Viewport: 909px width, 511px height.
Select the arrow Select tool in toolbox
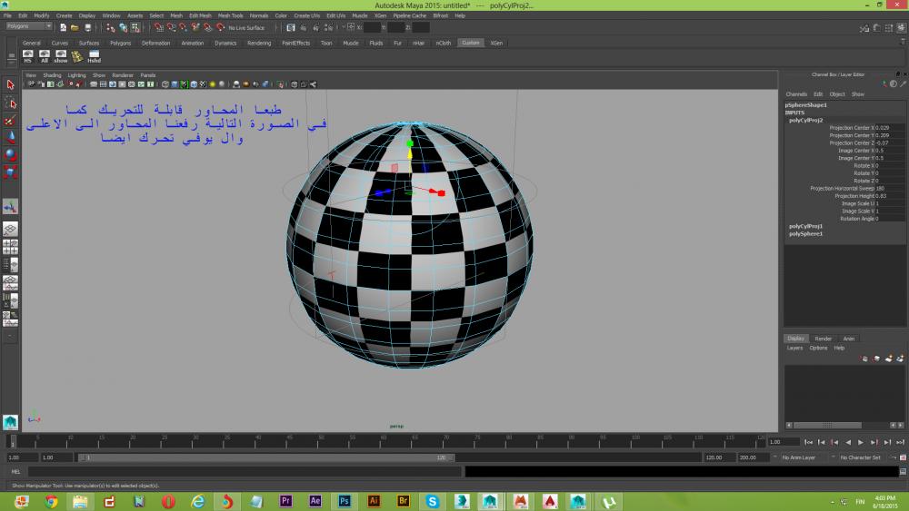click(x=11, y=84)
